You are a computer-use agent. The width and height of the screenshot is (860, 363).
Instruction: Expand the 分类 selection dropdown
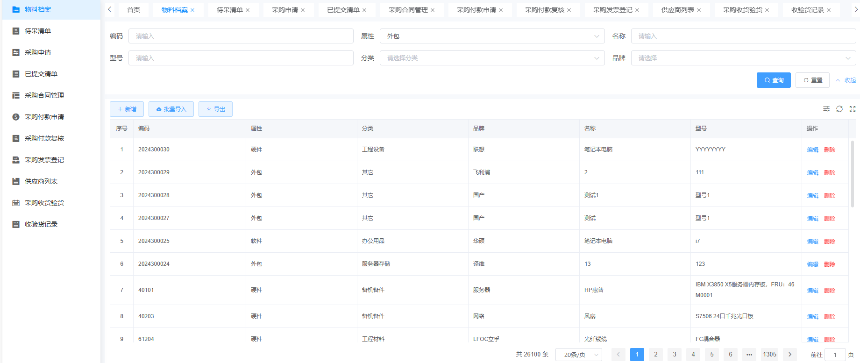coord(492,58)
